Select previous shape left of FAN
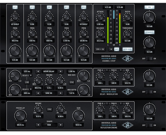The image size is (166, 135). pos(38,125)
